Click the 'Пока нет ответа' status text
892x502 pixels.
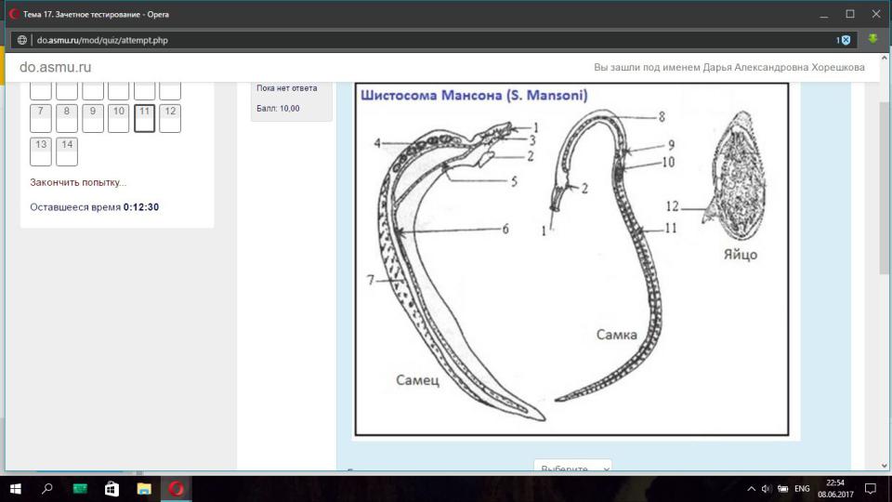[x=287, y=88]
